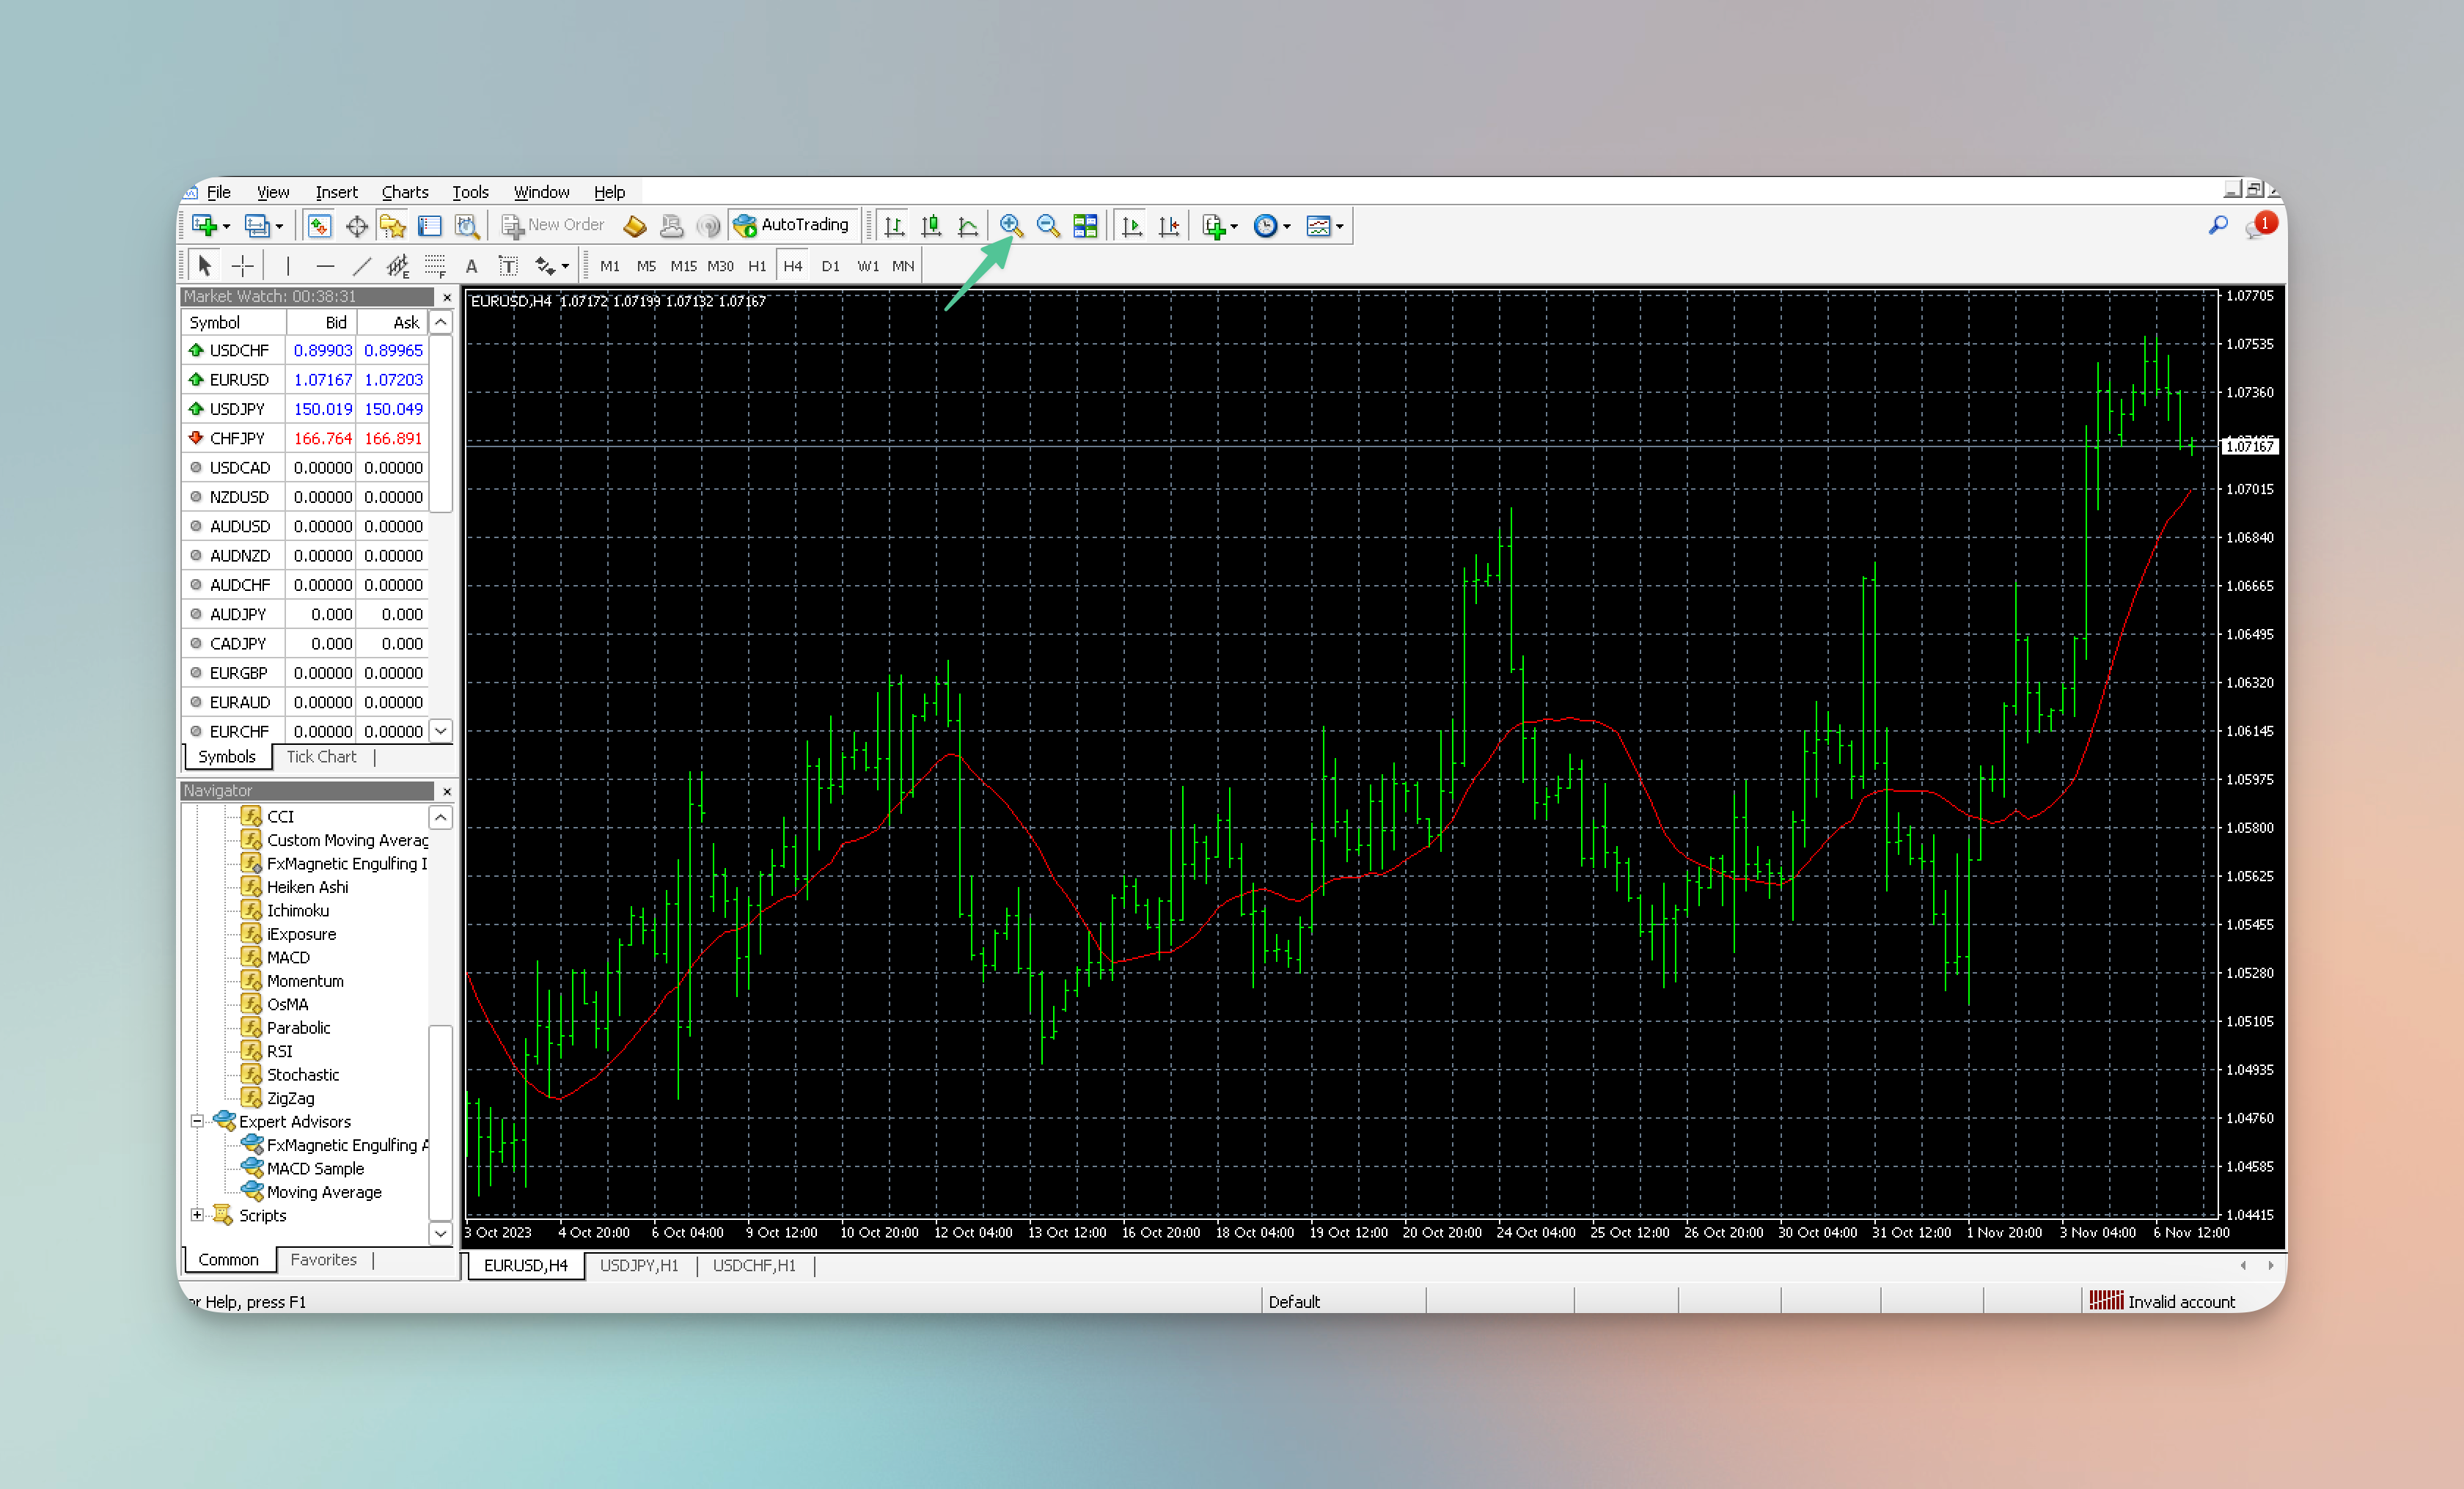Click the Tile Windows icon
Screen dimensions: 2464x1489
click(x=1085, y=225)
